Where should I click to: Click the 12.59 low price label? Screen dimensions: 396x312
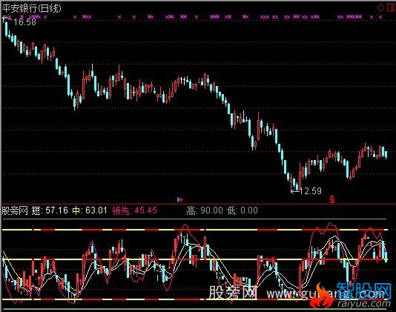(x=311, y=191)
